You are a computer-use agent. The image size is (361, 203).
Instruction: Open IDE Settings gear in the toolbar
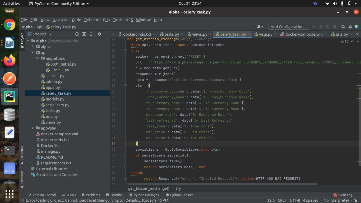point(350,27)
